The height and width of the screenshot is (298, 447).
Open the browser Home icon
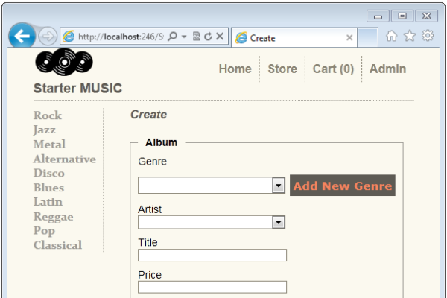pos(392,36)
